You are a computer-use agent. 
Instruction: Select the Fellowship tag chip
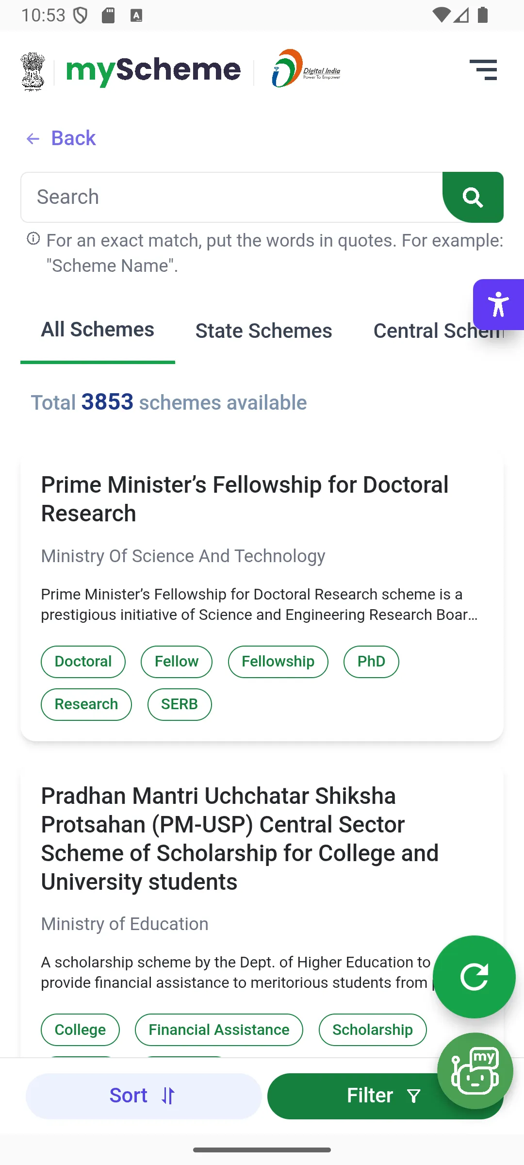pos(278,662)
